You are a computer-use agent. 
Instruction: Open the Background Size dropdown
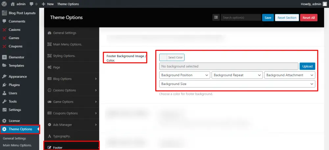coord(237,84)
